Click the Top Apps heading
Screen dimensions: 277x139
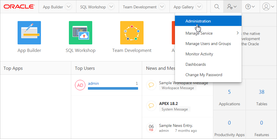click(x=13, y=68)
